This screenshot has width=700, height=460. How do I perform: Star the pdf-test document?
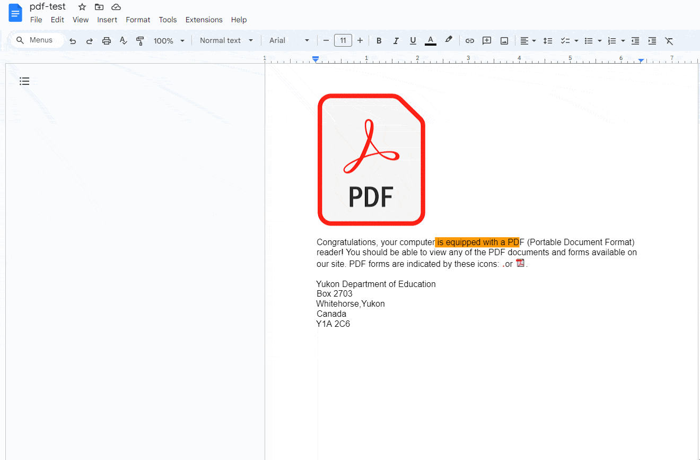pyautogui.click(x=82, y=7)
